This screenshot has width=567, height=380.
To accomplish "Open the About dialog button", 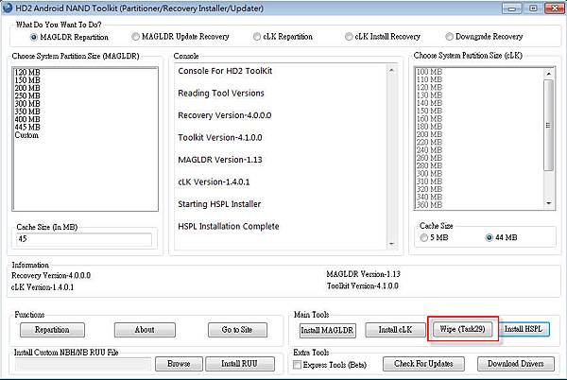I will [145, 330].
